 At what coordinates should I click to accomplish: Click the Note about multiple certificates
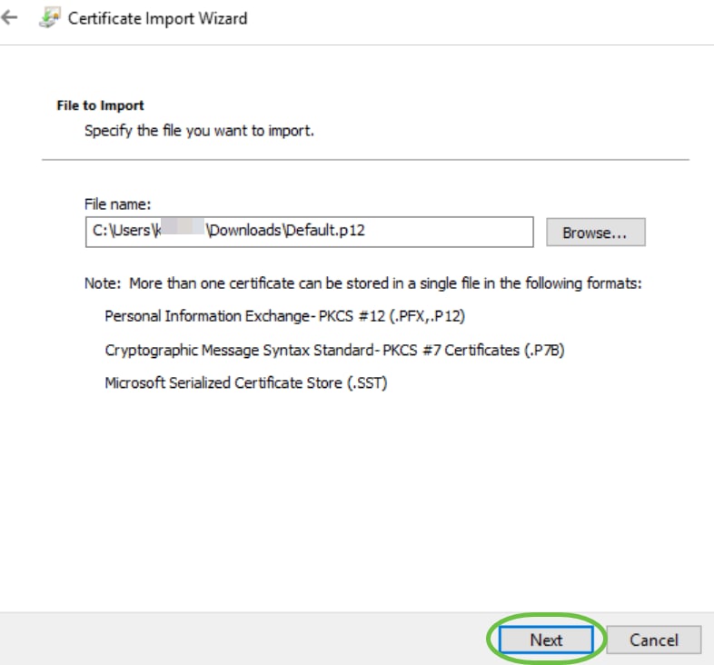363,283
